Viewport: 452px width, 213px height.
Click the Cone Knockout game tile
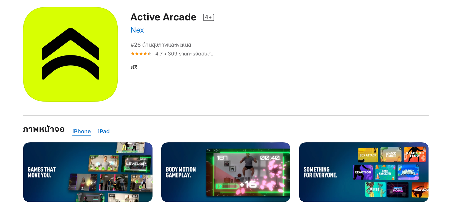click(385, 172)
